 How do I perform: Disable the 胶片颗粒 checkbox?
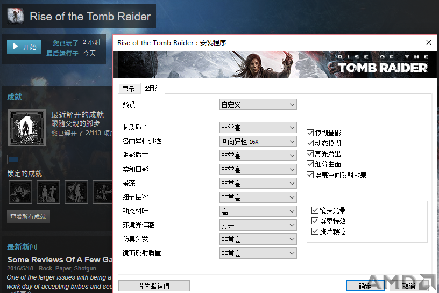(315, 231)
